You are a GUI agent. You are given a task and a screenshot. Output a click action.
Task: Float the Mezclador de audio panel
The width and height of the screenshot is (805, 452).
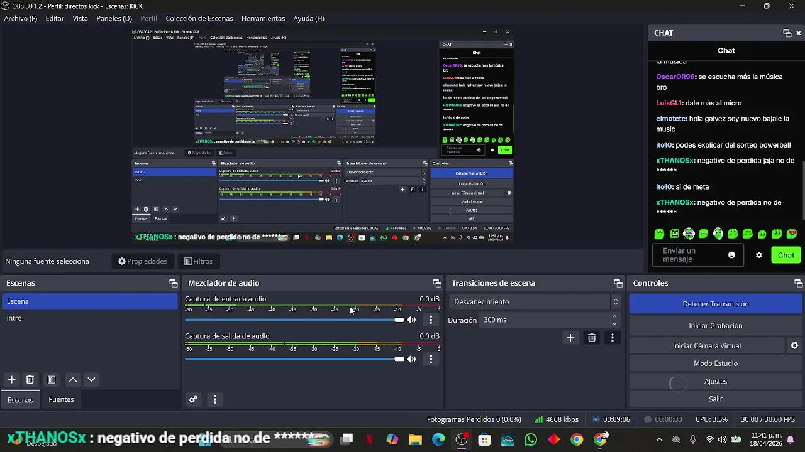pyautogui.click(x=437, y=283)
